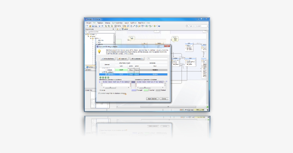Screen dimensions: 293x153
Task: Click Apply Selected button
Action: (152, 99)
